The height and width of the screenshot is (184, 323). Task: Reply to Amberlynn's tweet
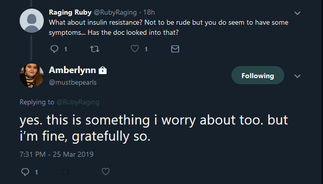point(25,171)
